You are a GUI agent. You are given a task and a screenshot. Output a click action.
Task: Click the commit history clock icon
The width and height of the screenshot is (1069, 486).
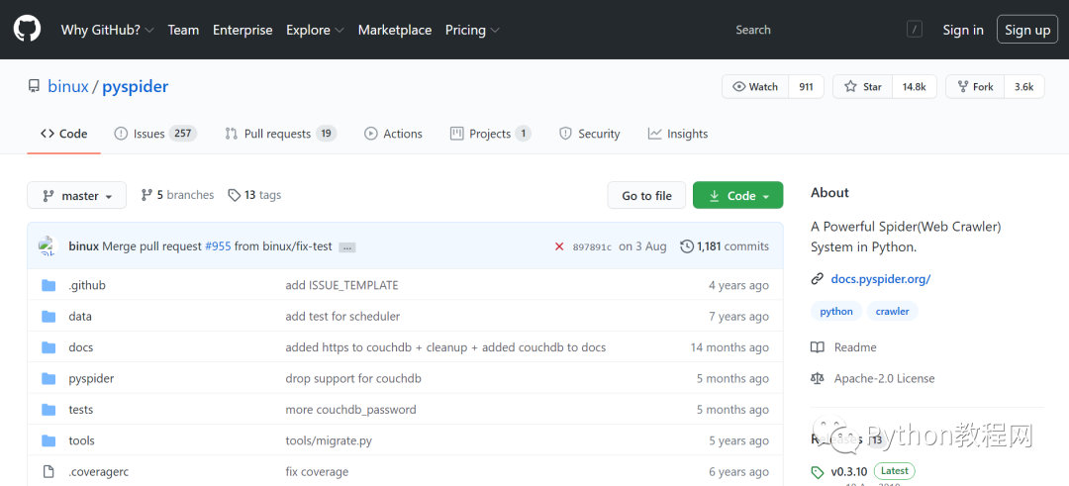pos(687,246)
